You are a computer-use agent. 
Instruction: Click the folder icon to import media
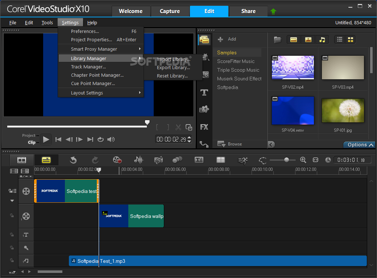277,39
